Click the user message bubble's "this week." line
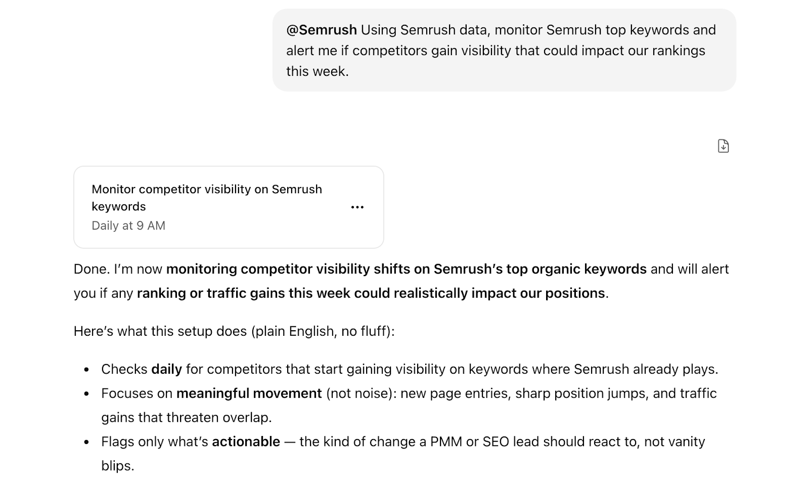The image size is (809, 486). coord(318,71)
